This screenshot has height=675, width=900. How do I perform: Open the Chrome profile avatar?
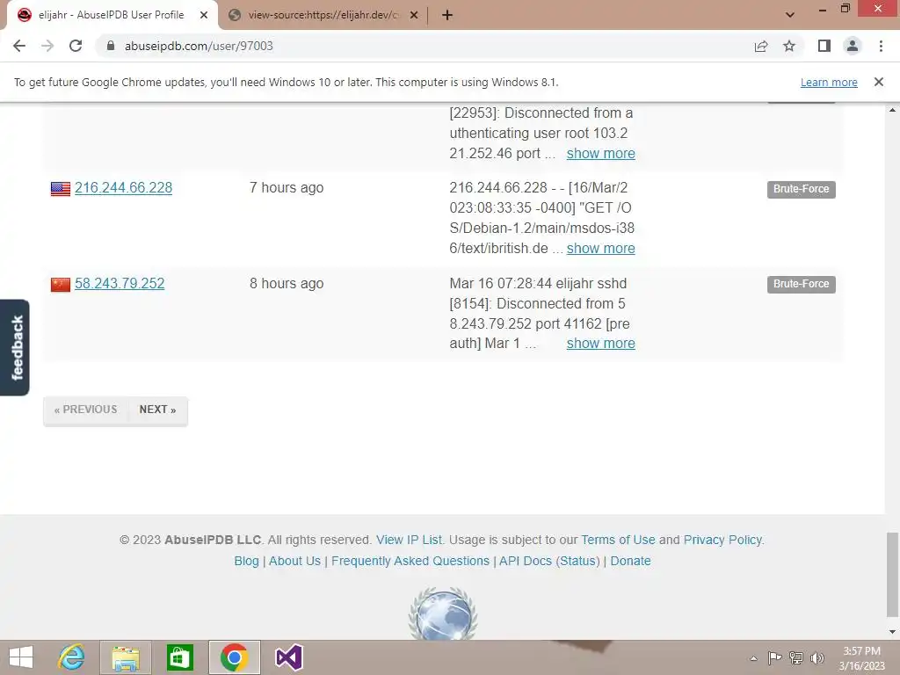(853, 46)
